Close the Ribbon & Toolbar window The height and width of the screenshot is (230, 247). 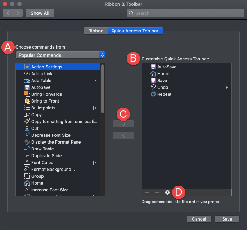click(5, 4)
